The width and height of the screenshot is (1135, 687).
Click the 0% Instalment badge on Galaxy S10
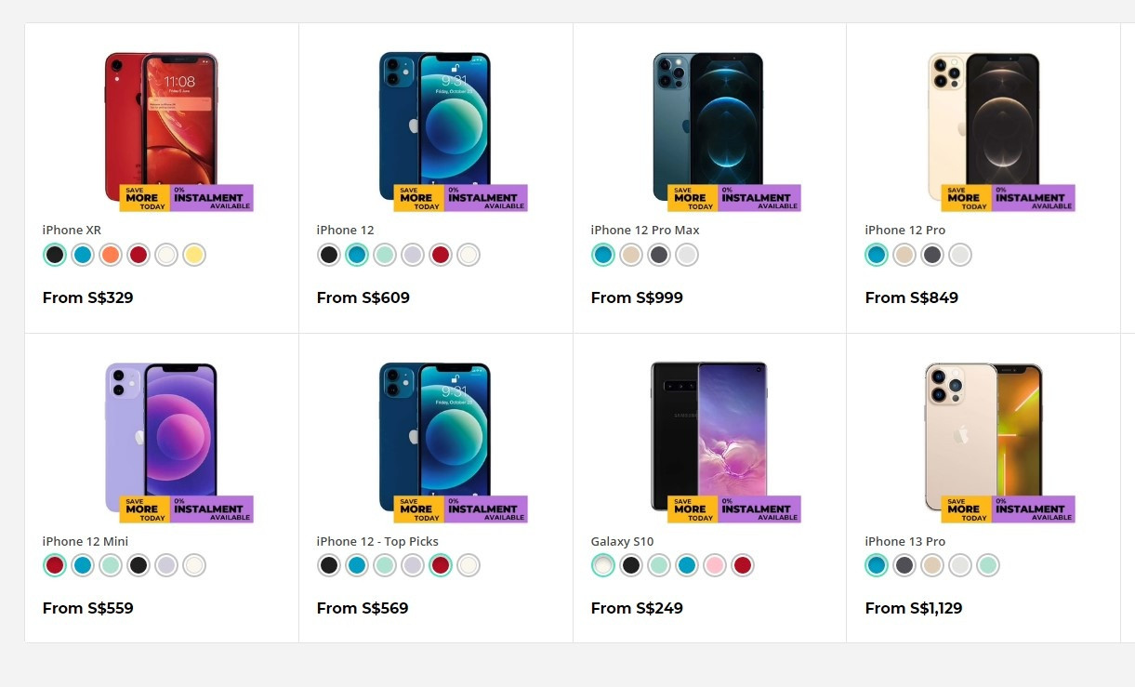point(759,509)
